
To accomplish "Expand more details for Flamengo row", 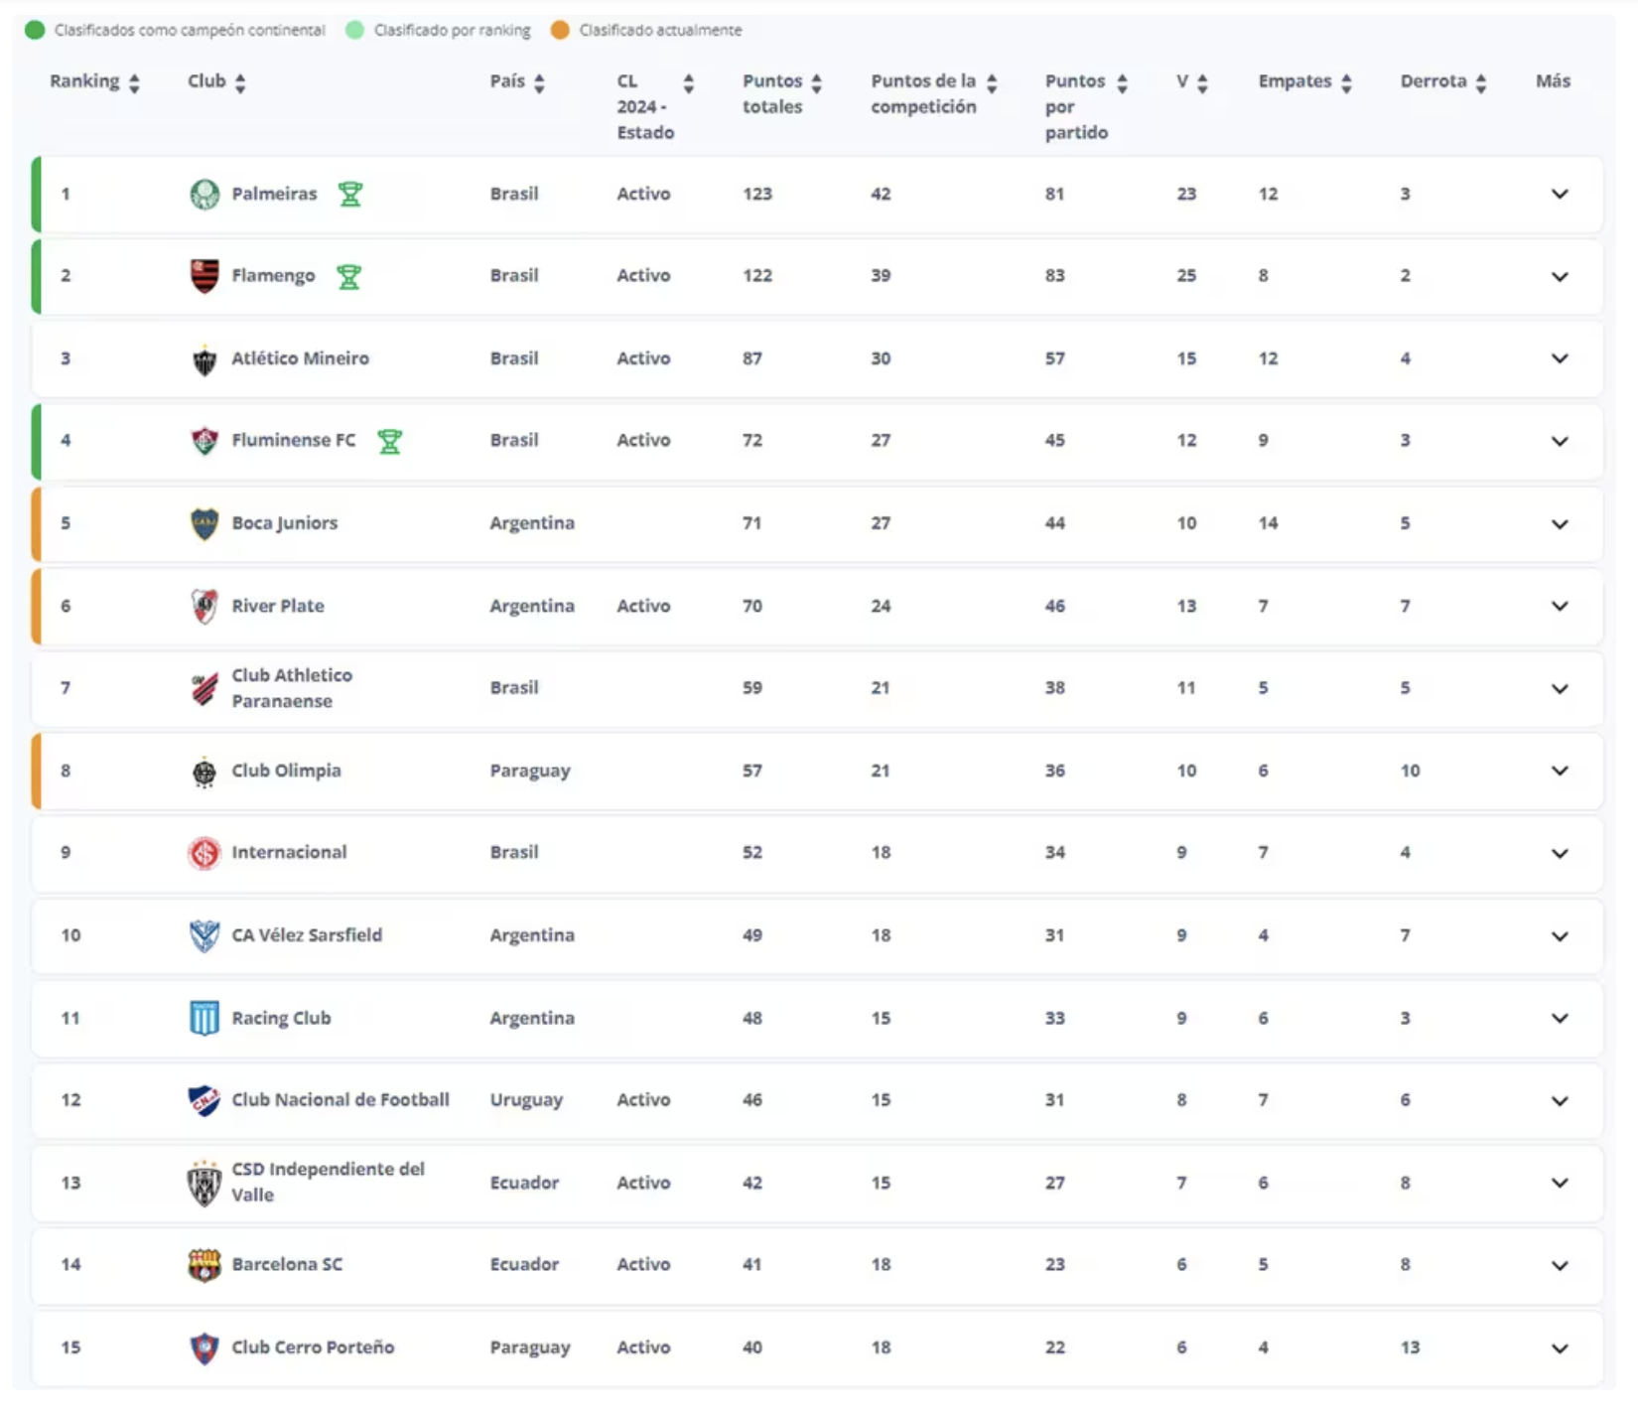I will (x=1560, y=276).
